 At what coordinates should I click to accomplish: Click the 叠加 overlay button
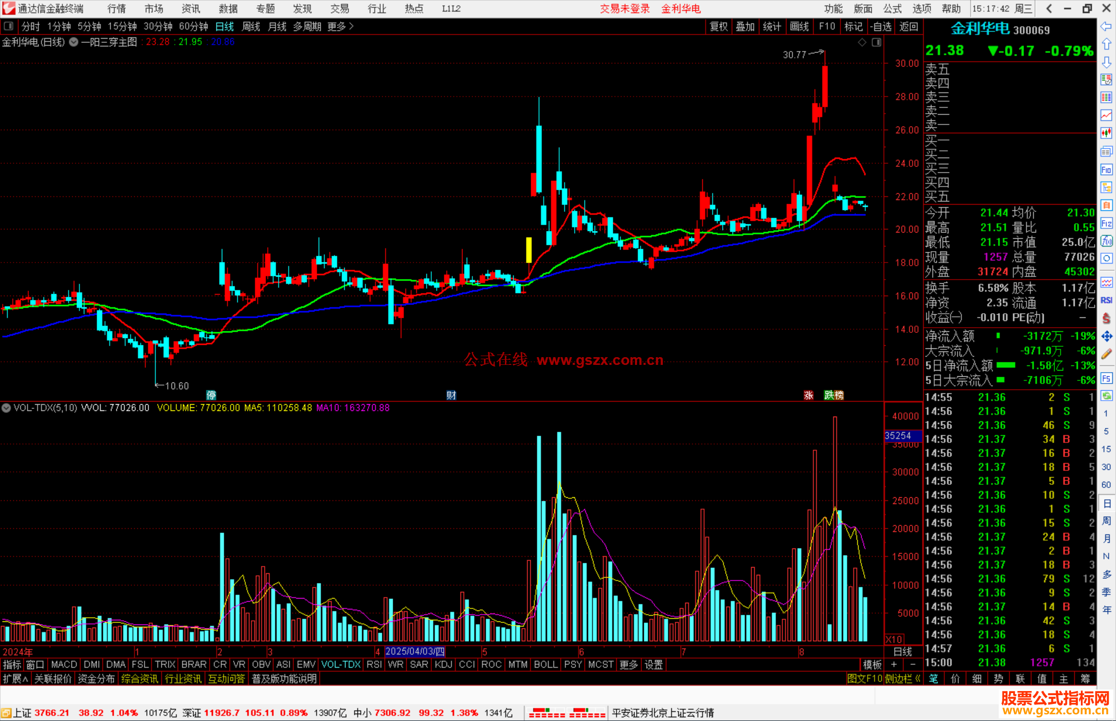745,26
